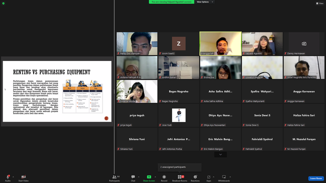Select Yosef Nugroho Aris Purwoko's video tile

pos(304,68)
